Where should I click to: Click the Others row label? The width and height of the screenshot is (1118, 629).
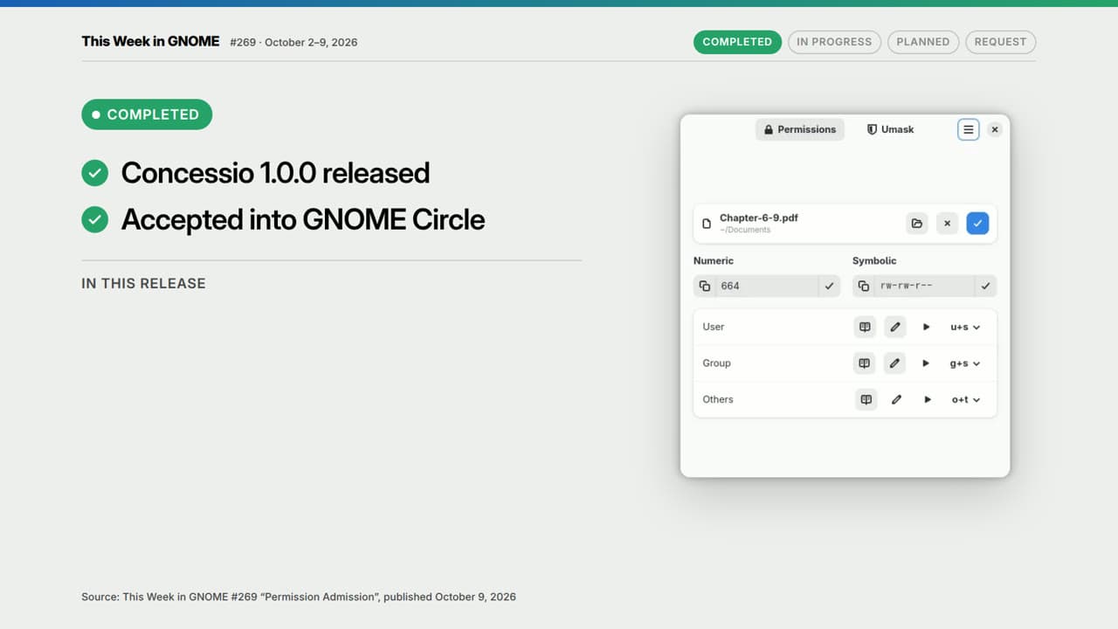(718, 399)
